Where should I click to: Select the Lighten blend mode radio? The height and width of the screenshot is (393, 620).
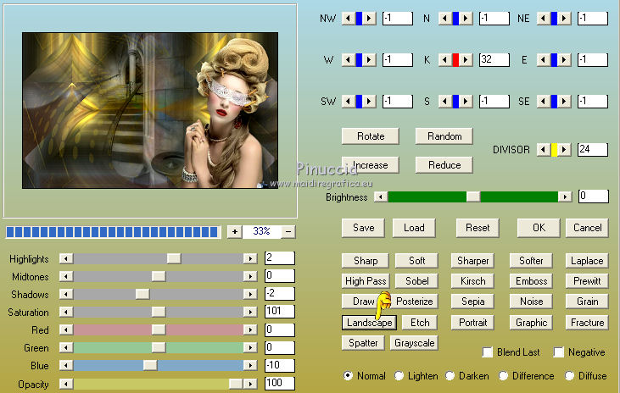click(x=399, y=375)
